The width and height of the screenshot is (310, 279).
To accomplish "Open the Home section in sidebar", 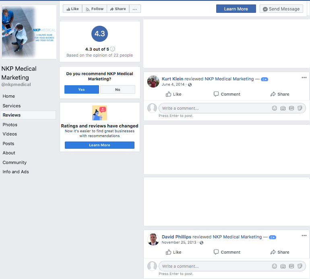I will click(9, 96).
